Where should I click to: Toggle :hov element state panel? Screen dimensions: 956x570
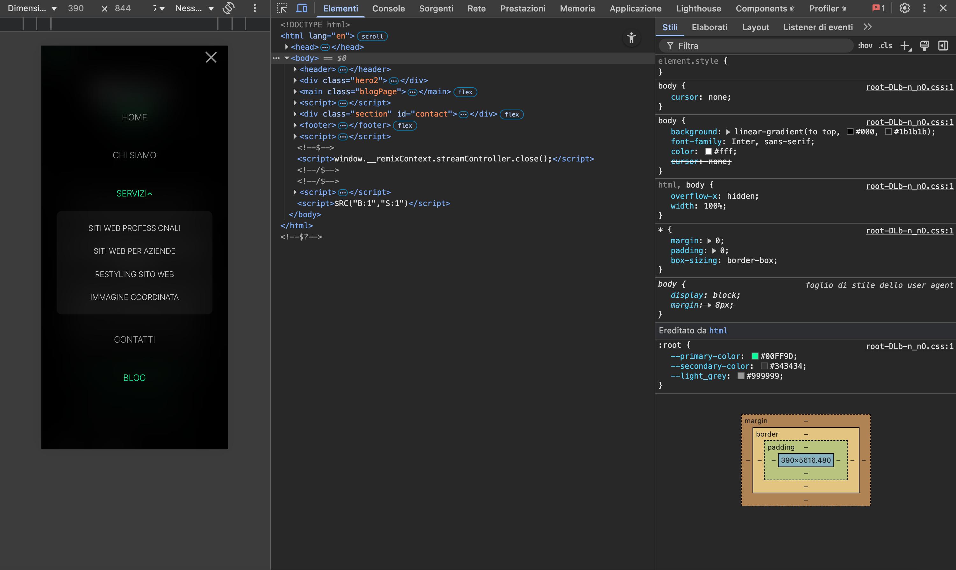pos(865,46)
